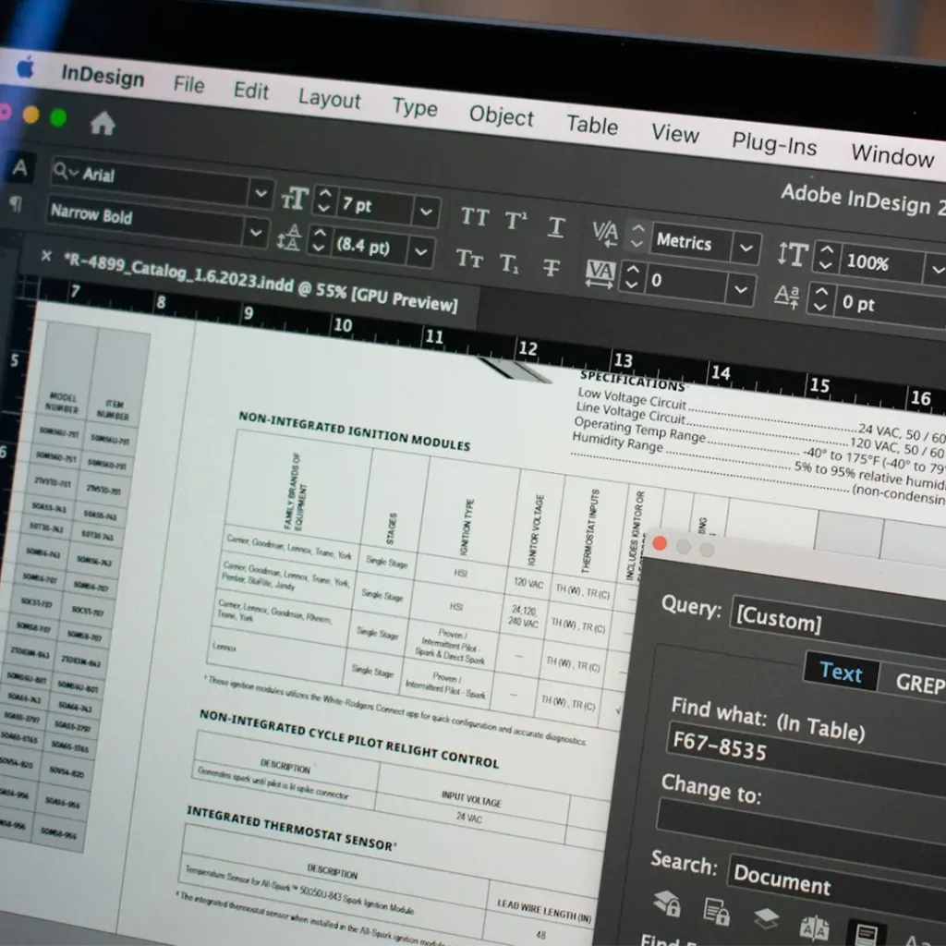Close the R-4899_Catalog document tab with X
This screenshot has width=946, height=946.
click(x=46, y=256)
